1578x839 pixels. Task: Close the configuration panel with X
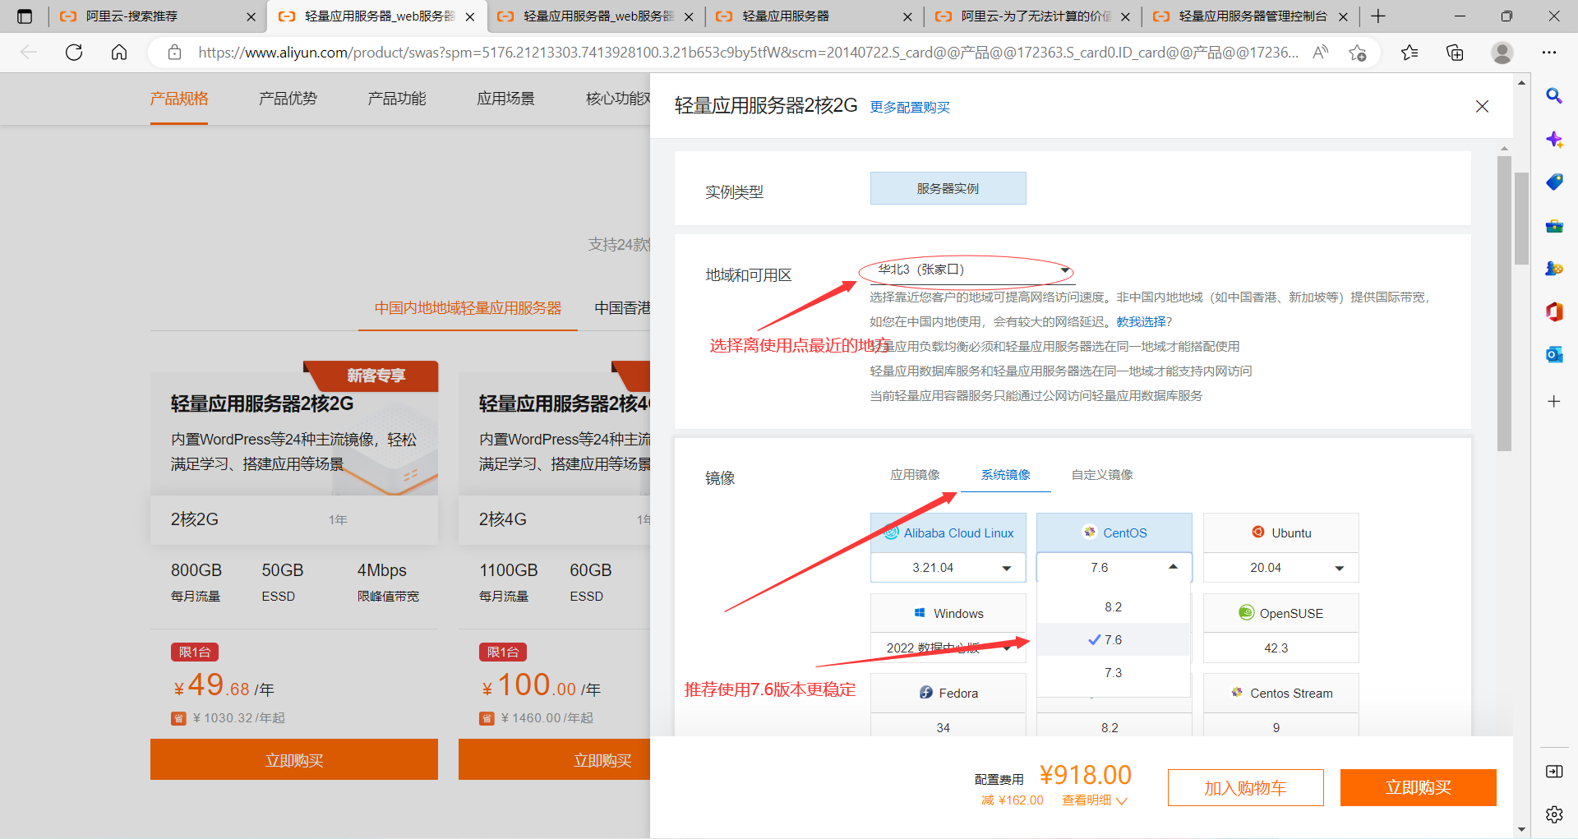1482,107
